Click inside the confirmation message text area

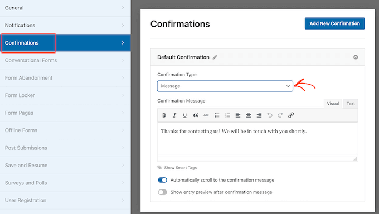click(257, 139)
